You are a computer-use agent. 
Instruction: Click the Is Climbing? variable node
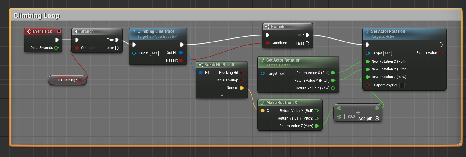tap(67, 80)
